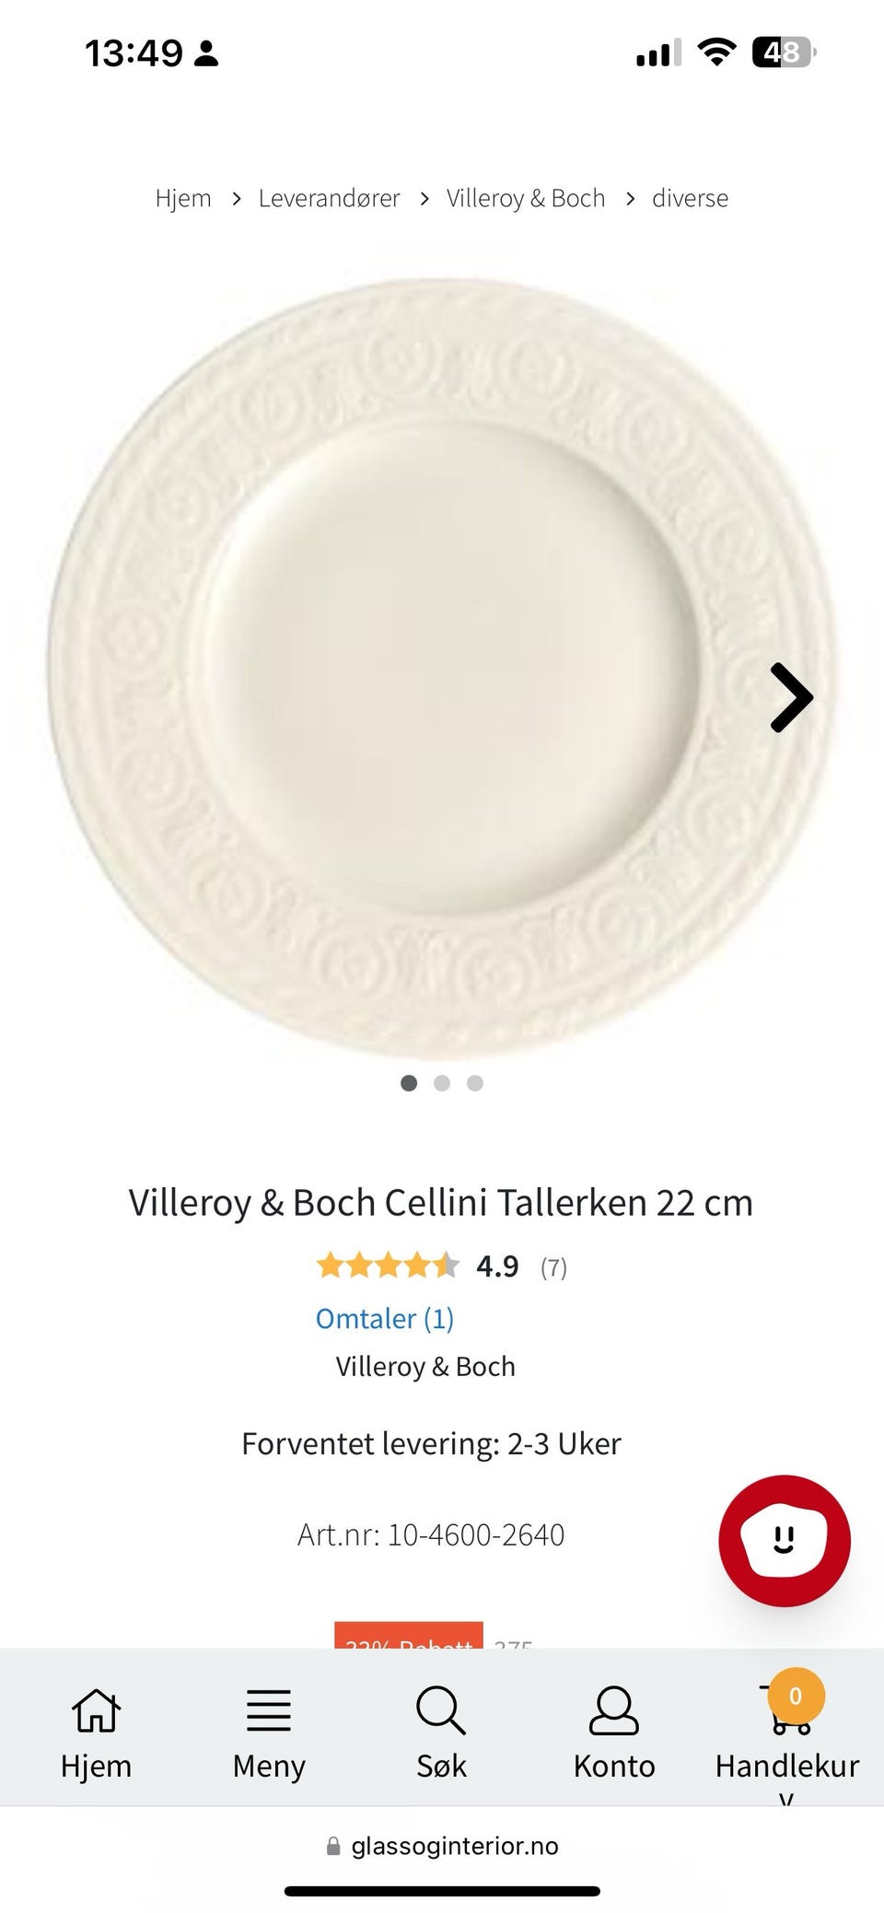Open the Omtaler (1) reviews link
The width and height of the screenshot is (884, 1913).
[x=385, y=1319]
